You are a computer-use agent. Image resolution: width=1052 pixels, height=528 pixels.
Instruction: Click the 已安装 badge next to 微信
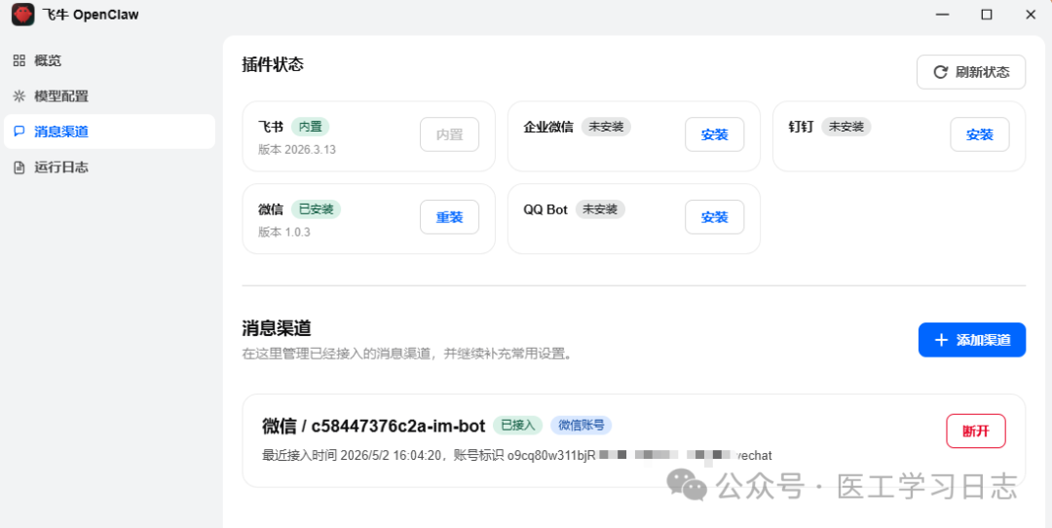pos(316,208)
